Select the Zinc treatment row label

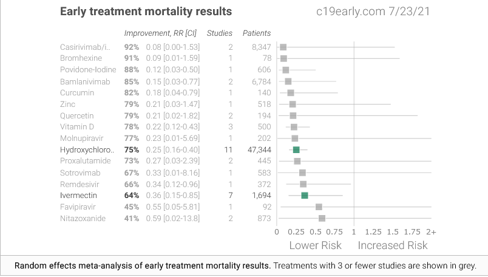pyautogui.click(x=68, y=104)
